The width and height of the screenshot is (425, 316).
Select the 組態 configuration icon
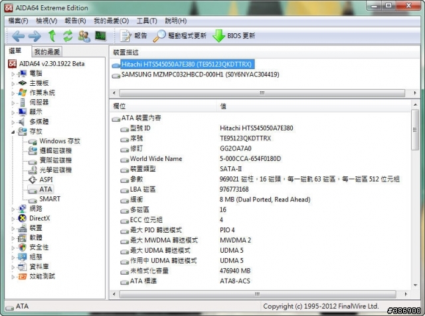tap(22, 257)
